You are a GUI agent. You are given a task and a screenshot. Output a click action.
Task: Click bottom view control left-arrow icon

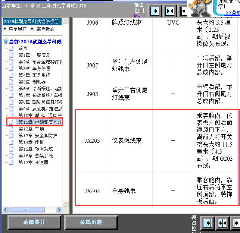[x=236, y=223]
